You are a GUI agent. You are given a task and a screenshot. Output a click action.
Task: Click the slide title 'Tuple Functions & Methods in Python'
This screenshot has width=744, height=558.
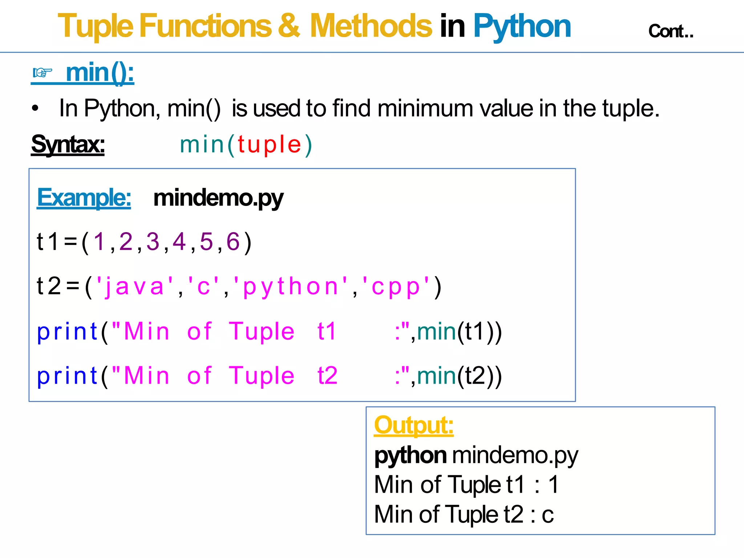click(314, 26)
